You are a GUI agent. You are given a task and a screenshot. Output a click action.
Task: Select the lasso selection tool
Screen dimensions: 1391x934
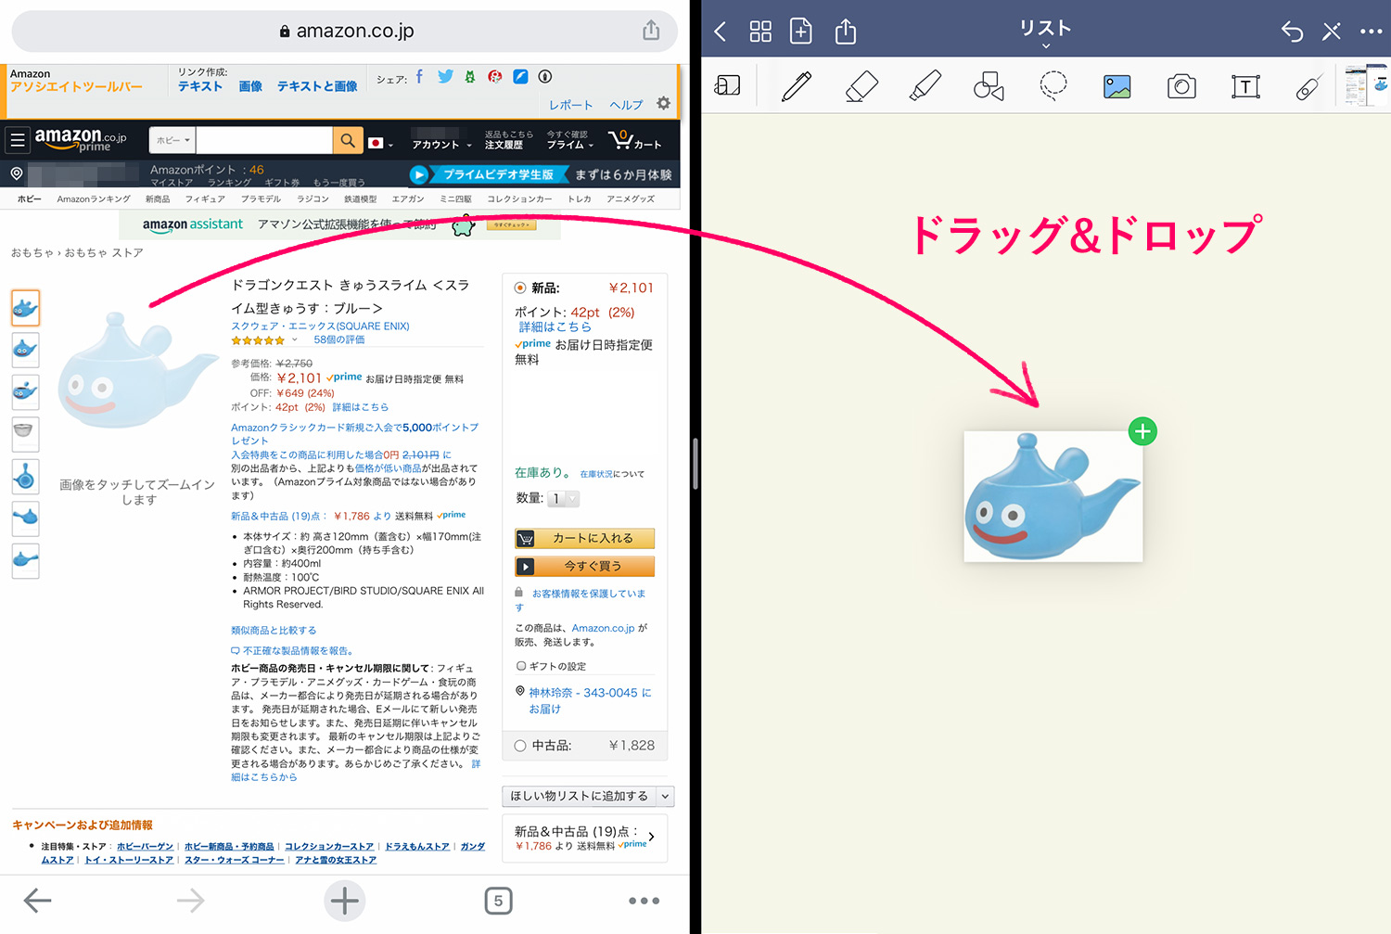[x=1053, y=86]
